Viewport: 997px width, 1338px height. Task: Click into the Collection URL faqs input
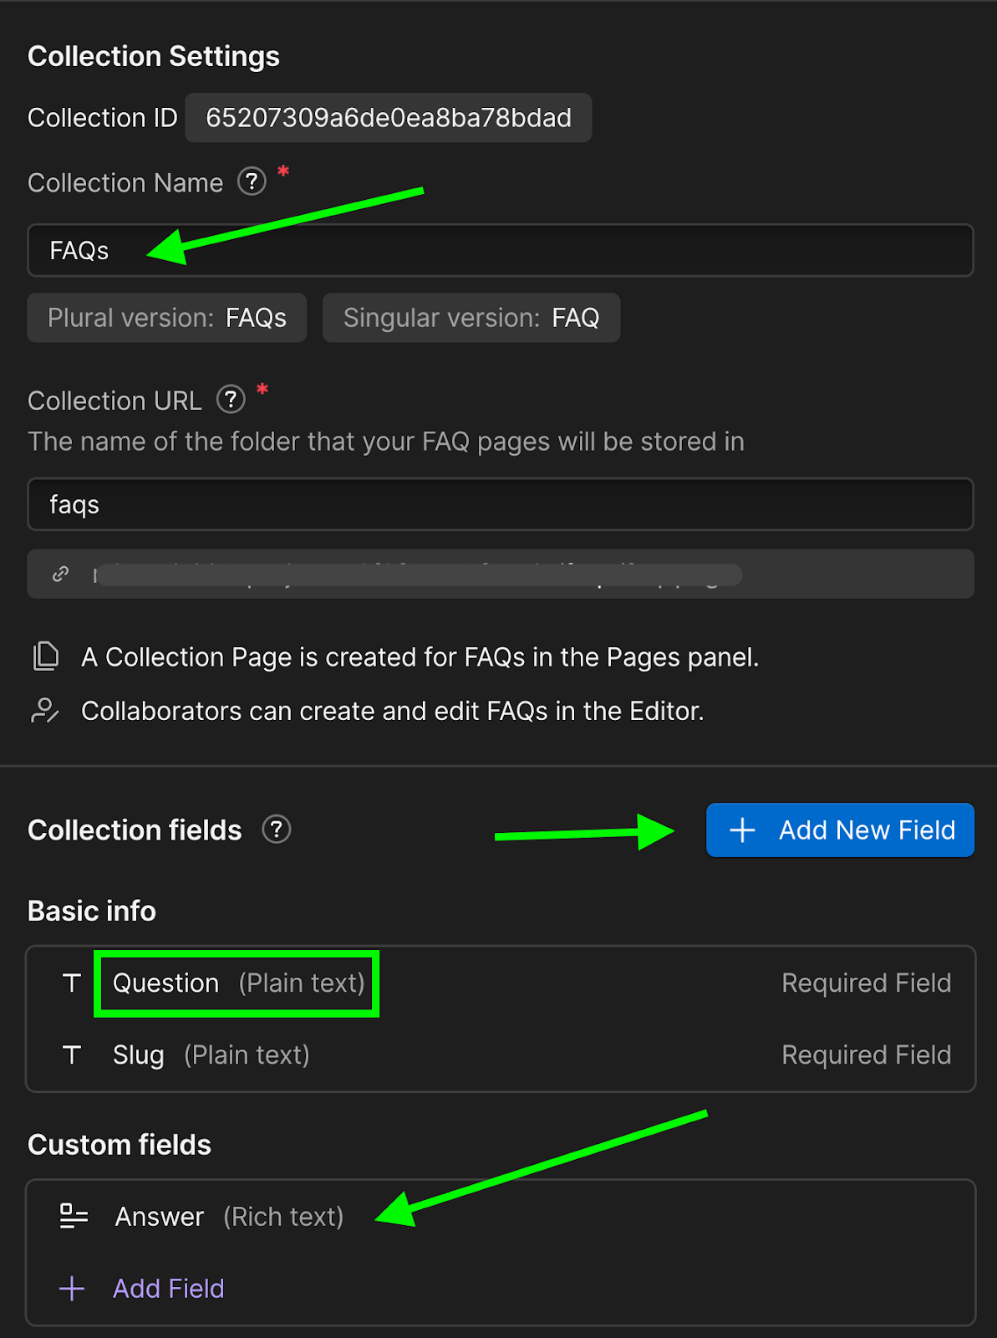pos(500,504)
